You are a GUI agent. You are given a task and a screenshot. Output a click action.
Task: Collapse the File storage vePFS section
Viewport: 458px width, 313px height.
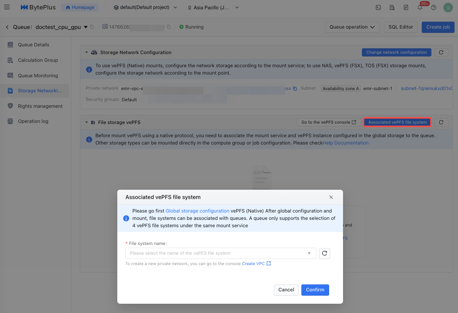click(x=87, y=122)
